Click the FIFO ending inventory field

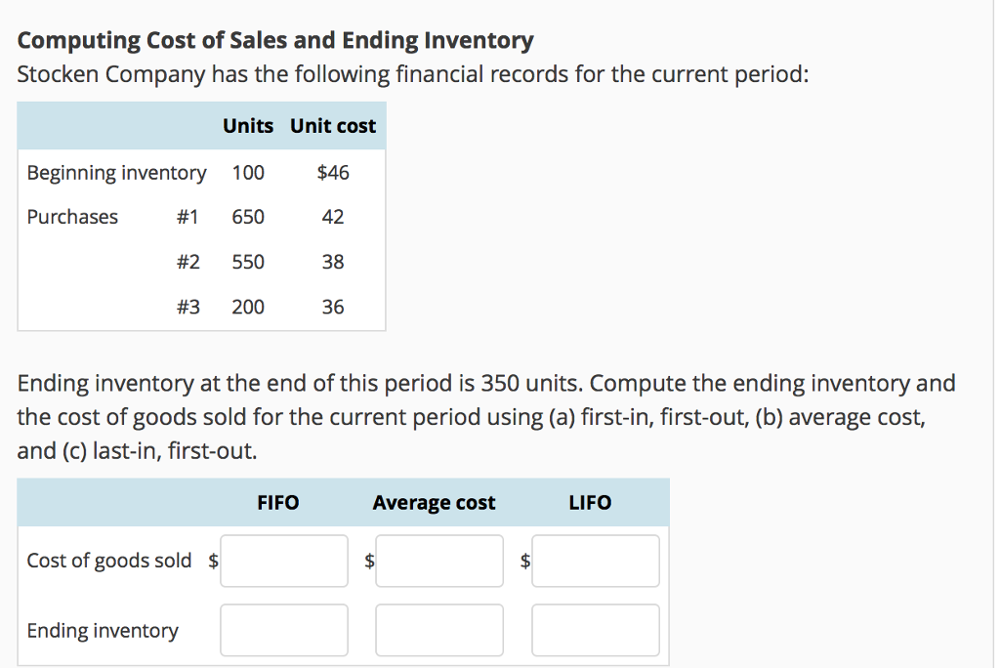click(284, 630)
